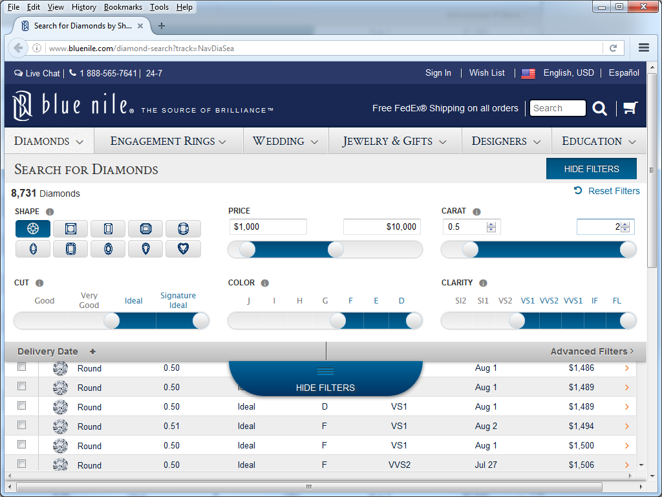Expand the Diamonds navigation menu
This screenshot has height=497, width=662.
[49, 141]
